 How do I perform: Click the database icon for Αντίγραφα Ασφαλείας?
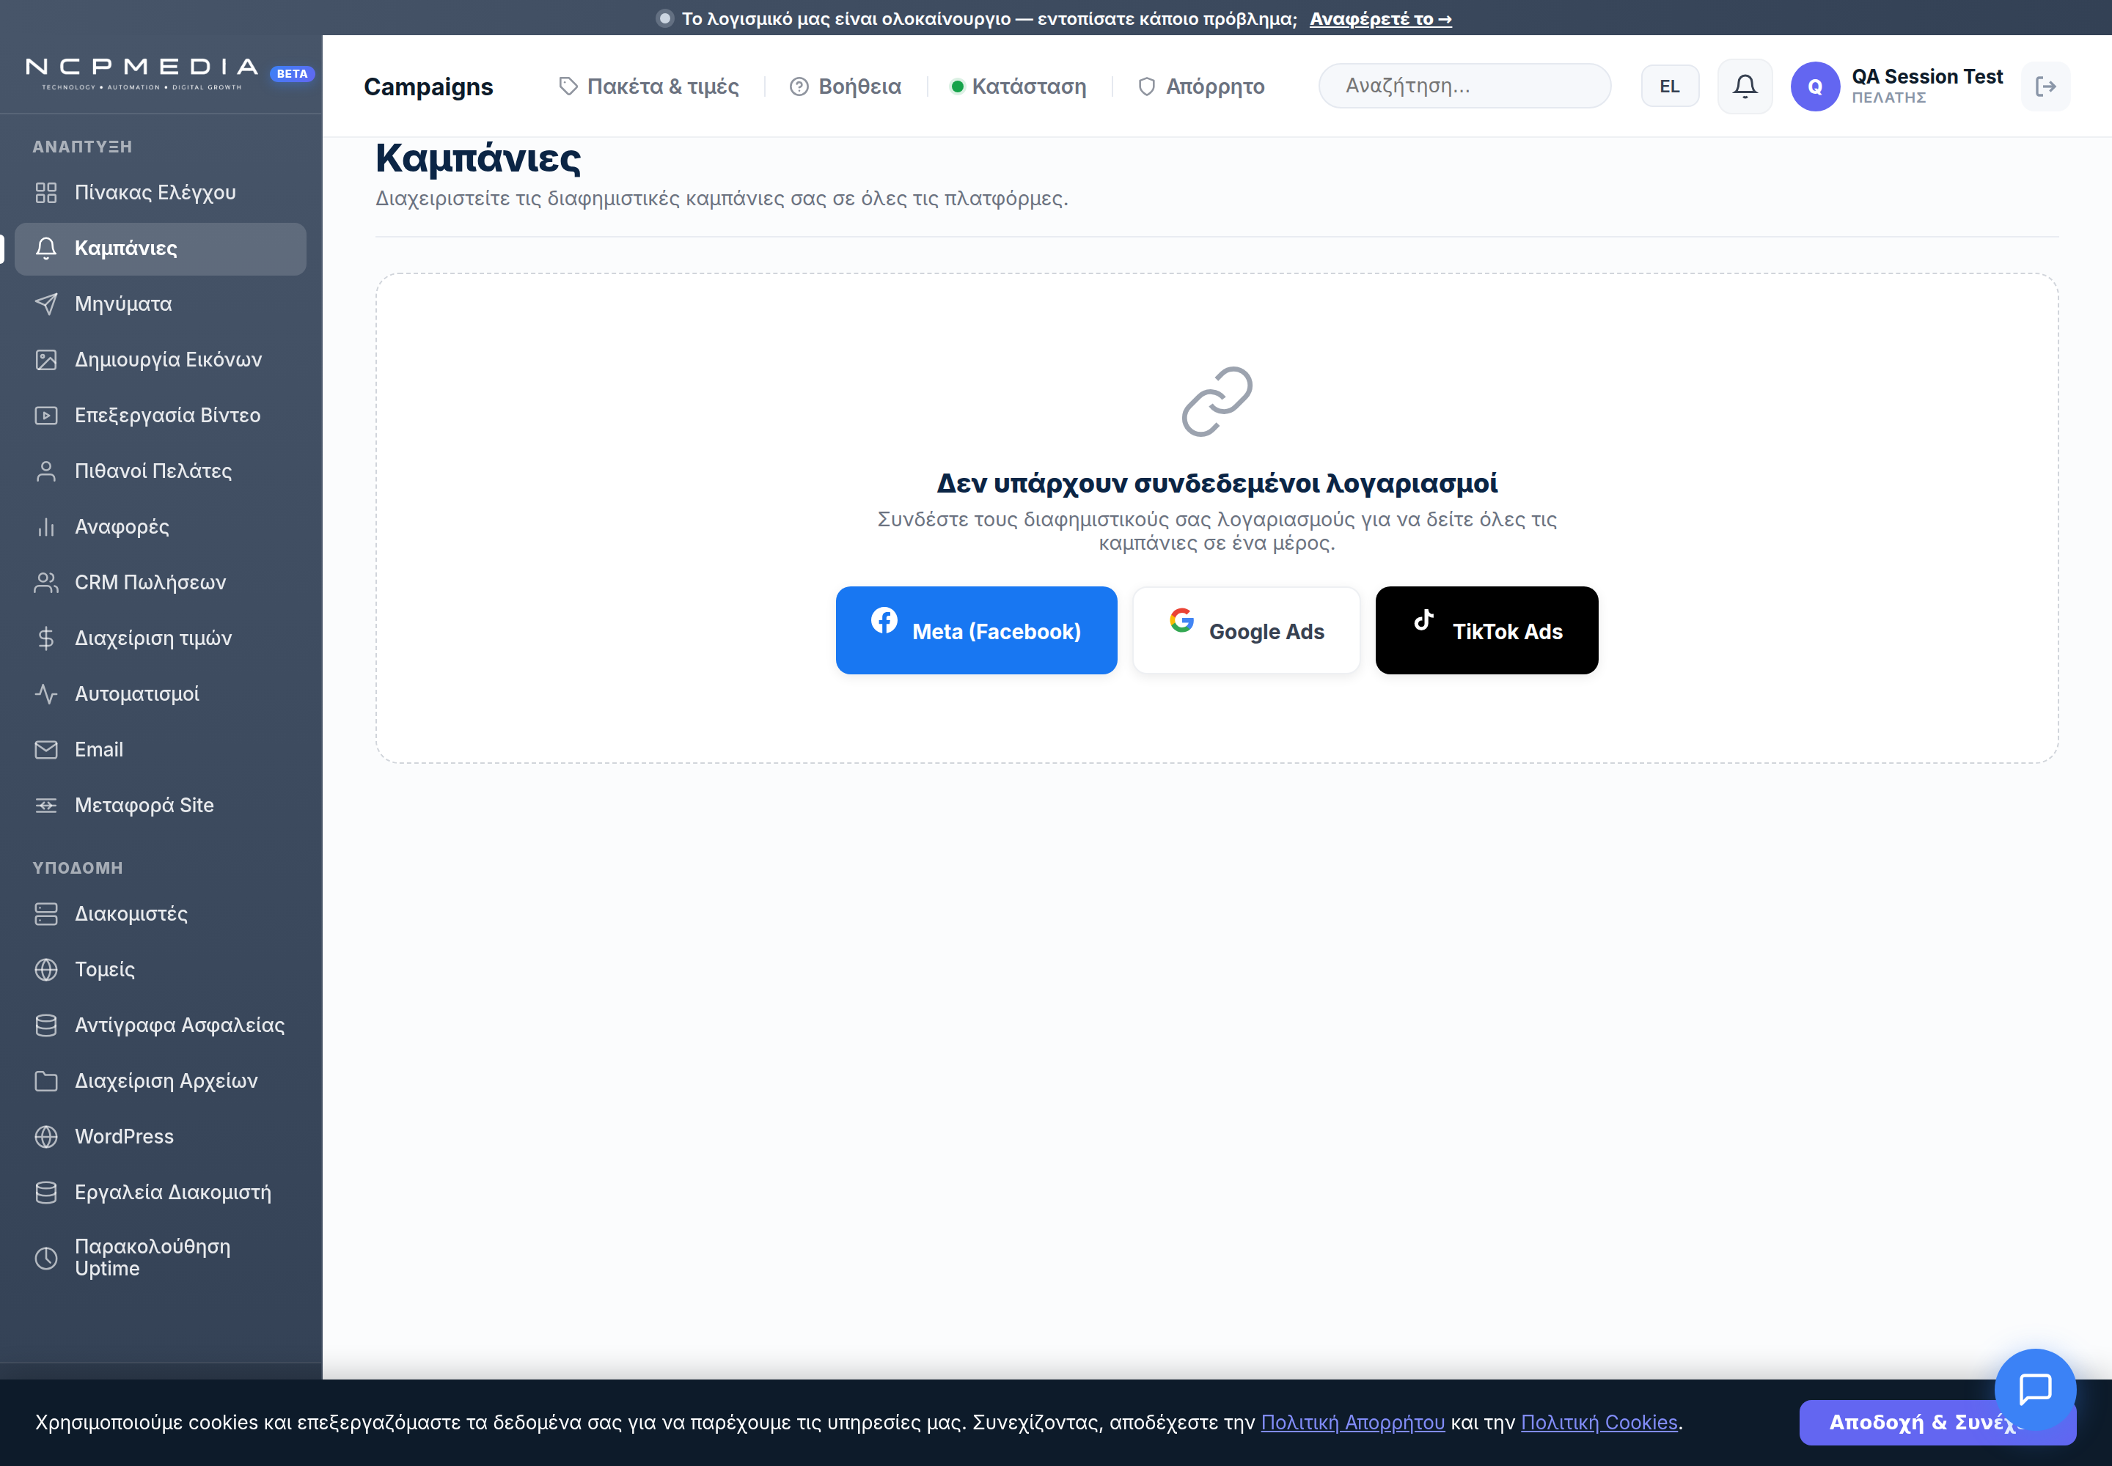point(46,1025)
